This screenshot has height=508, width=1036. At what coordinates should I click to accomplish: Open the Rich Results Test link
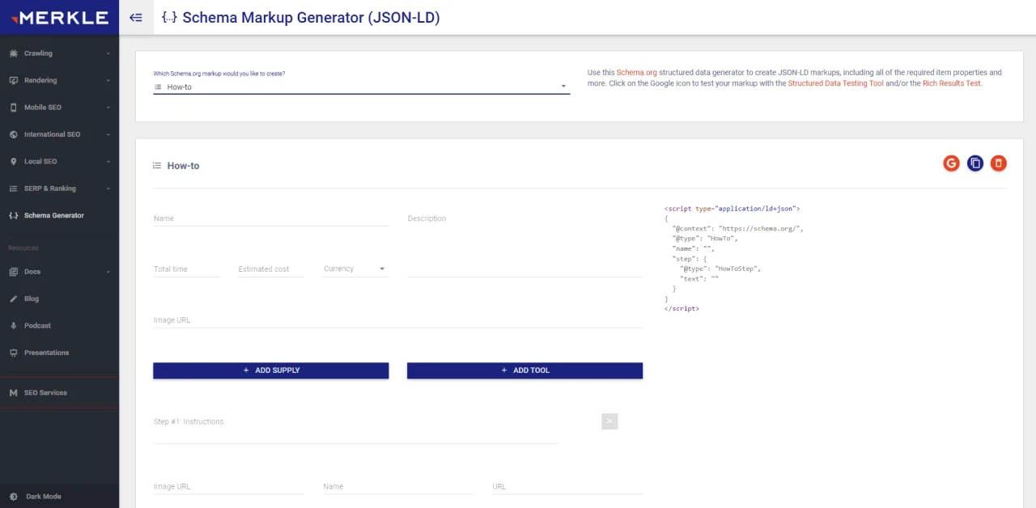(952, 83)
